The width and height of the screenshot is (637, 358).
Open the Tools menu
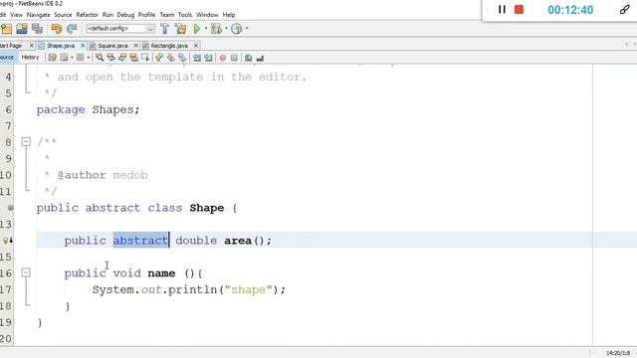pos(185,15)
